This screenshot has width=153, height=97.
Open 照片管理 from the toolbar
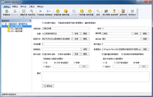pos(106,13)
